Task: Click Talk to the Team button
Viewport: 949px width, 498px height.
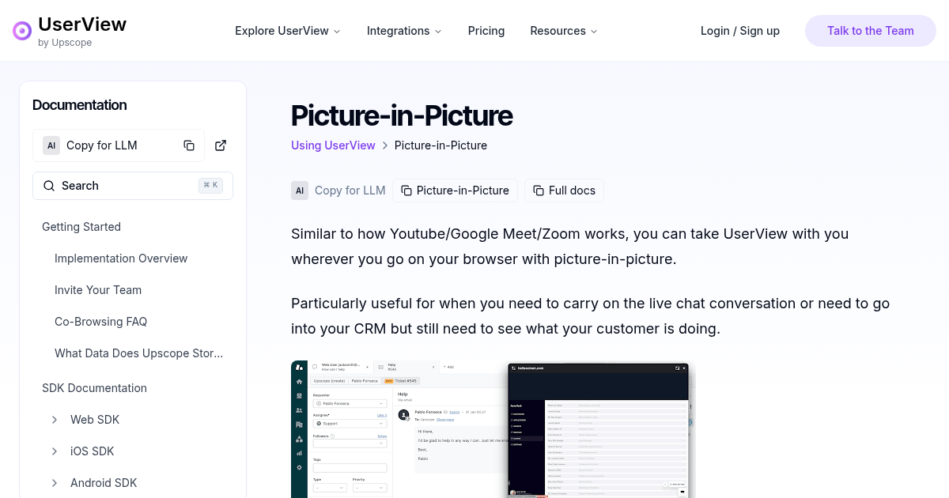Action: tap(871, 31)
